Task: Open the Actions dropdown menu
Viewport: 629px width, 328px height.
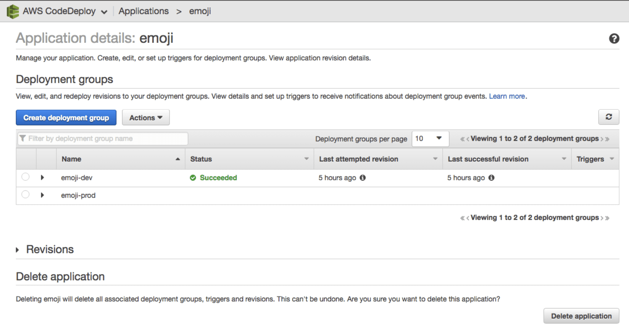Action: click(146, 118)
